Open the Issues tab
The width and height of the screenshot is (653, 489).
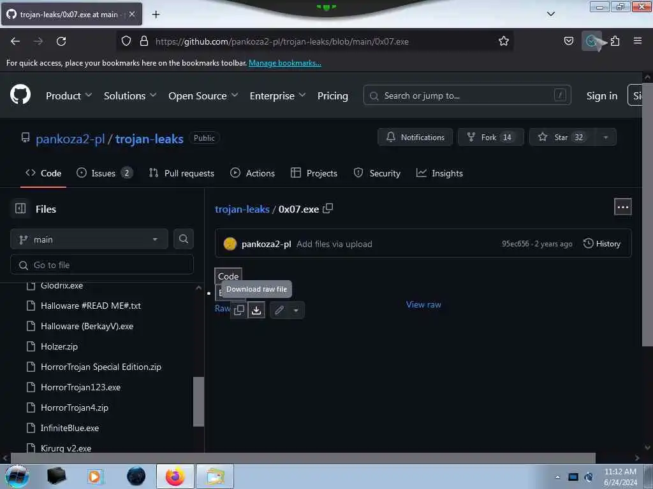pyautogui.click(x=105, y=173)
